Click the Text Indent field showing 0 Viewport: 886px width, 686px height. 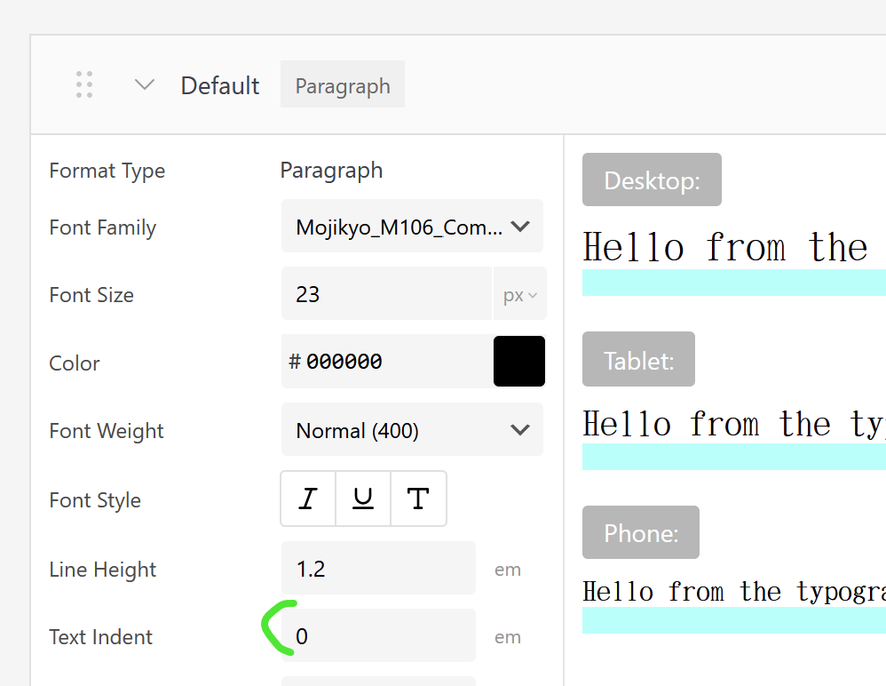pos(377,635)
